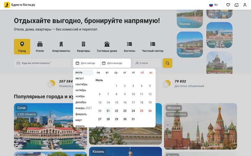Viewport: 251px width, 156px height.
Task: Pick July 22 in the calendar
Action: click(x=116, y=111)
